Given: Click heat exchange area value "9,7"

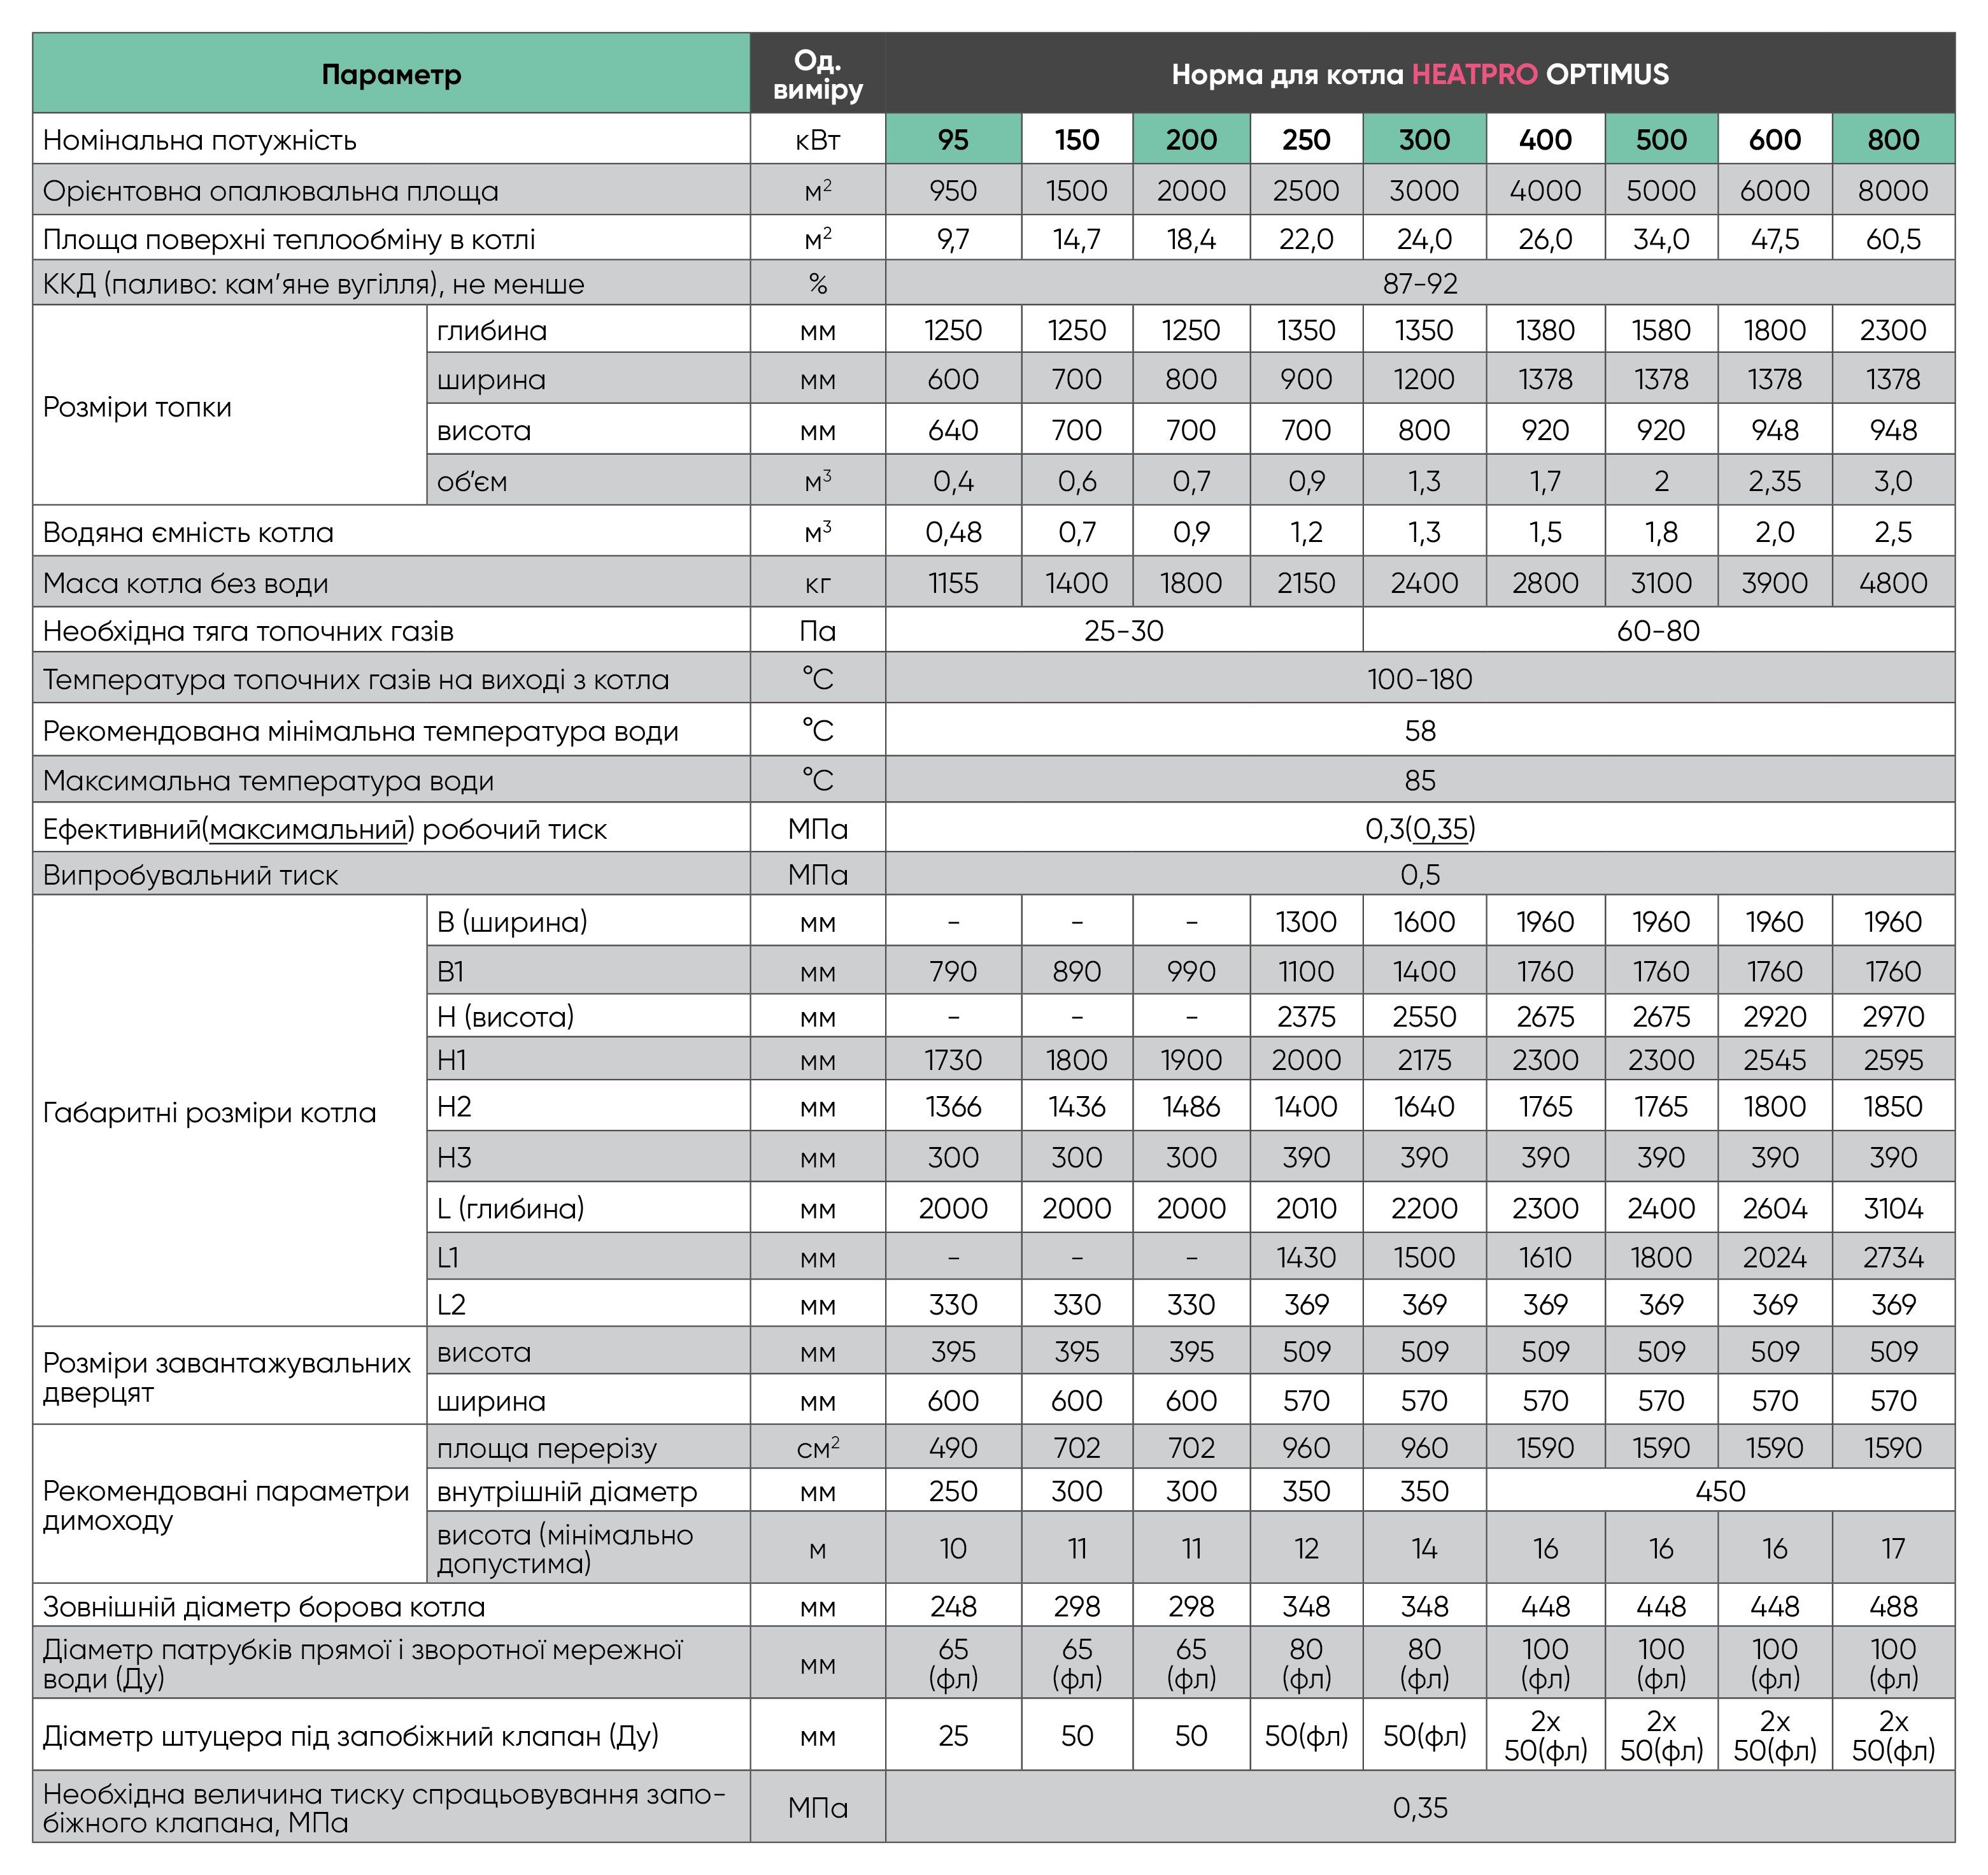Looking at the screenshot, I should click(953, 239).
